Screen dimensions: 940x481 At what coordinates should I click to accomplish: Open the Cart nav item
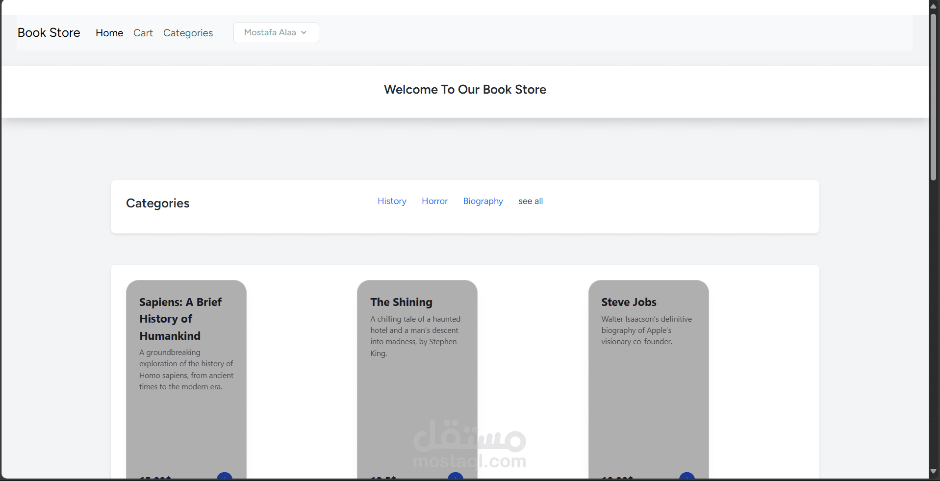pyautogui.click(x=143, y=33)
